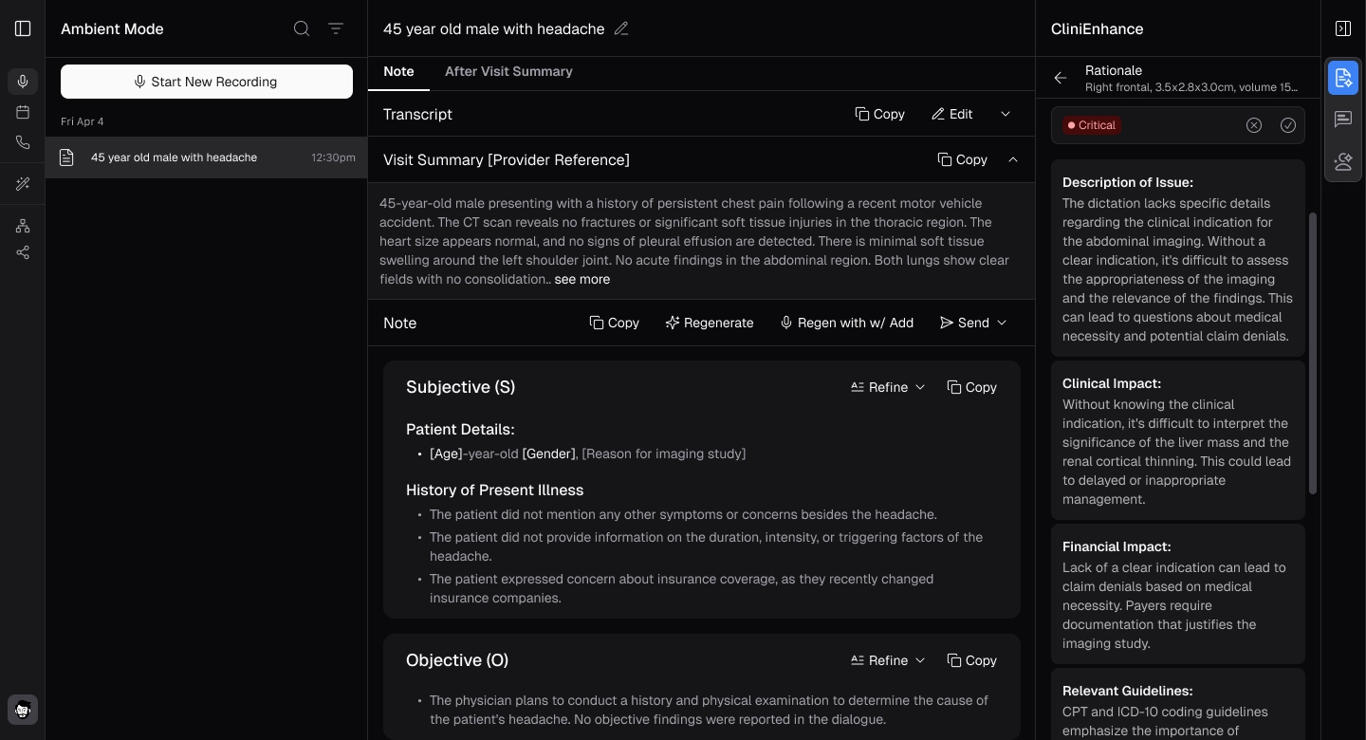Copy the Transcript
Screen dimensions: 1366x740
tap(879, 114)
